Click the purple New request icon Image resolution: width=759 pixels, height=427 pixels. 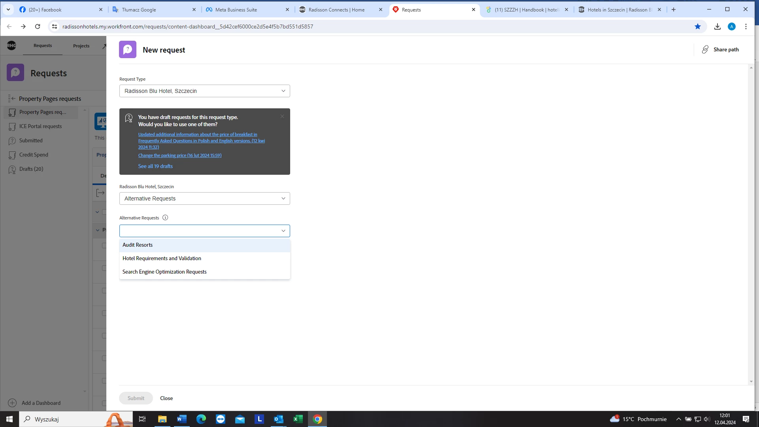(x=128, y=50)
